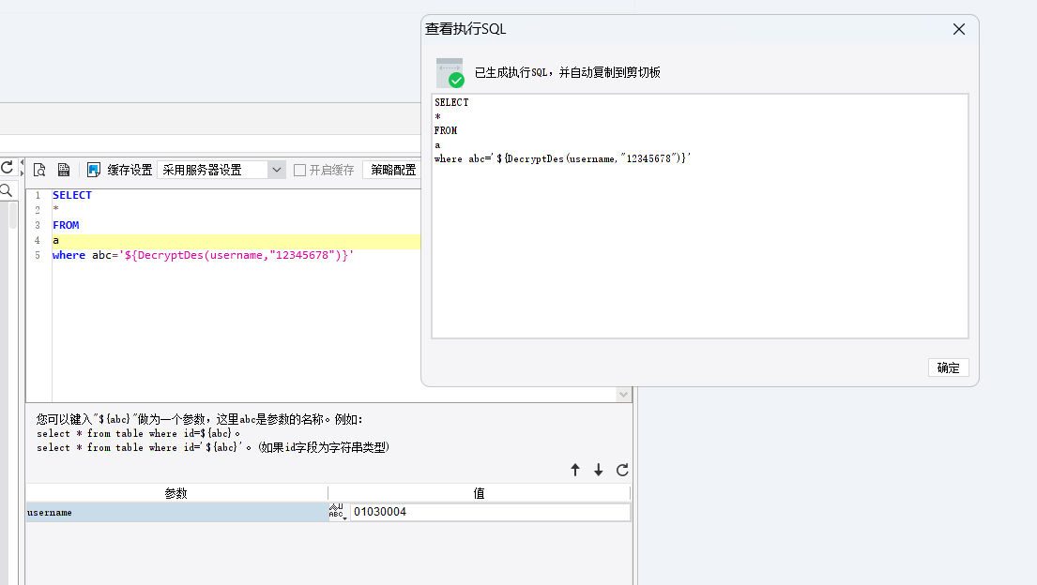Click the left panel vertical scrollbar thumb
1037x585 pixels.
click(12, 215)
